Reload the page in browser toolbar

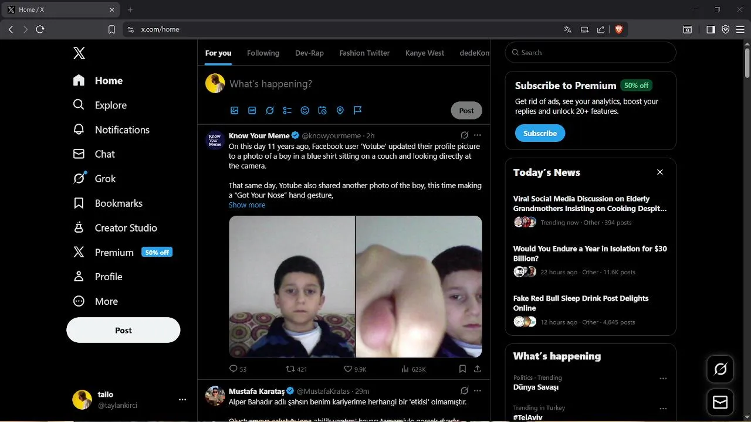[40, 29]
